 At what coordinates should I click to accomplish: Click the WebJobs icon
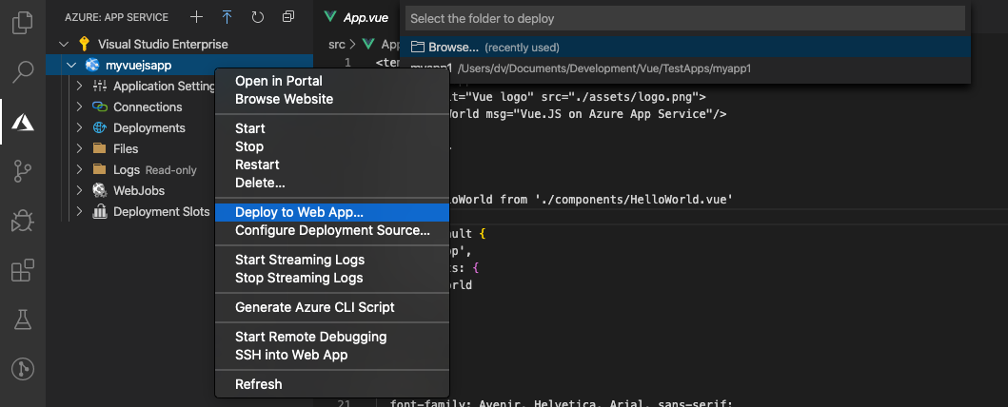click(100, 190)
